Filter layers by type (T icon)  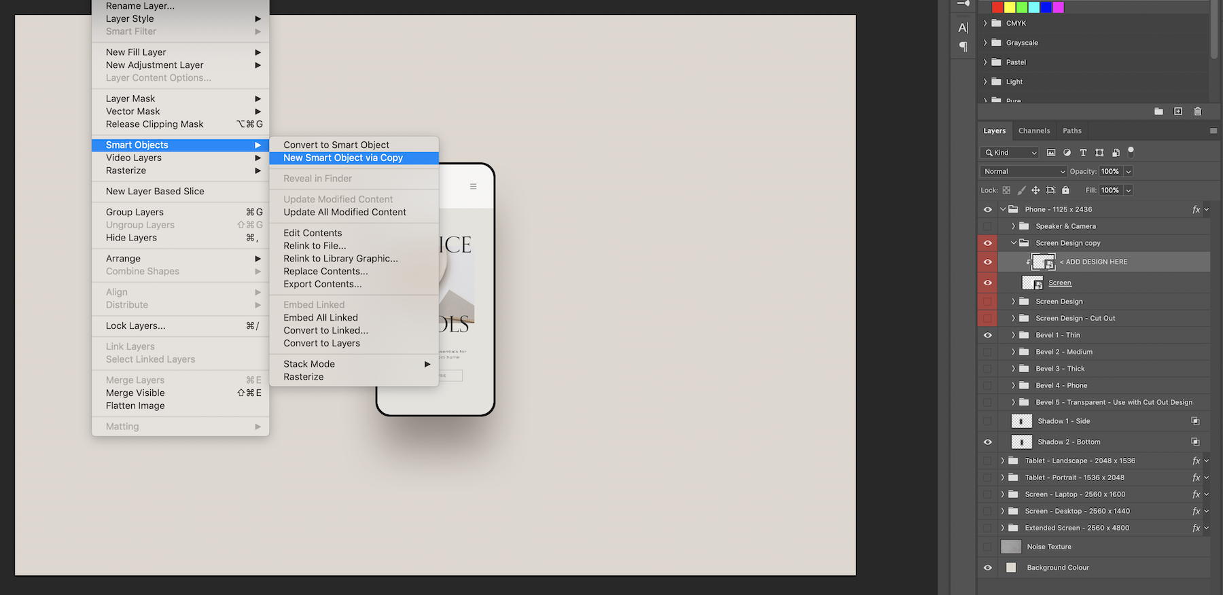[1083, 153]
